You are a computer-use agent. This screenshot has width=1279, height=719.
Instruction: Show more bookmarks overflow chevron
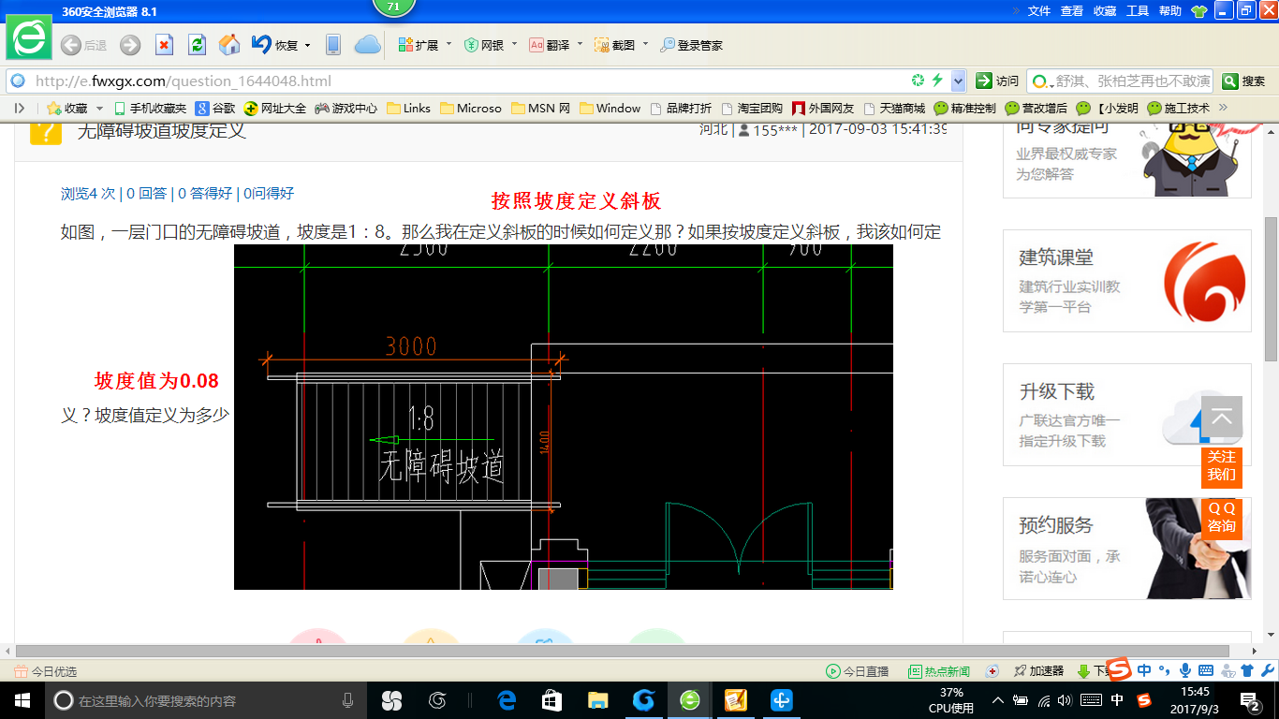tap(1223, 108)
